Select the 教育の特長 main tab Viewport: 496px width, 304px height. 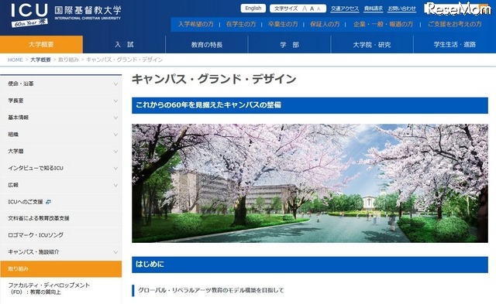207,45
